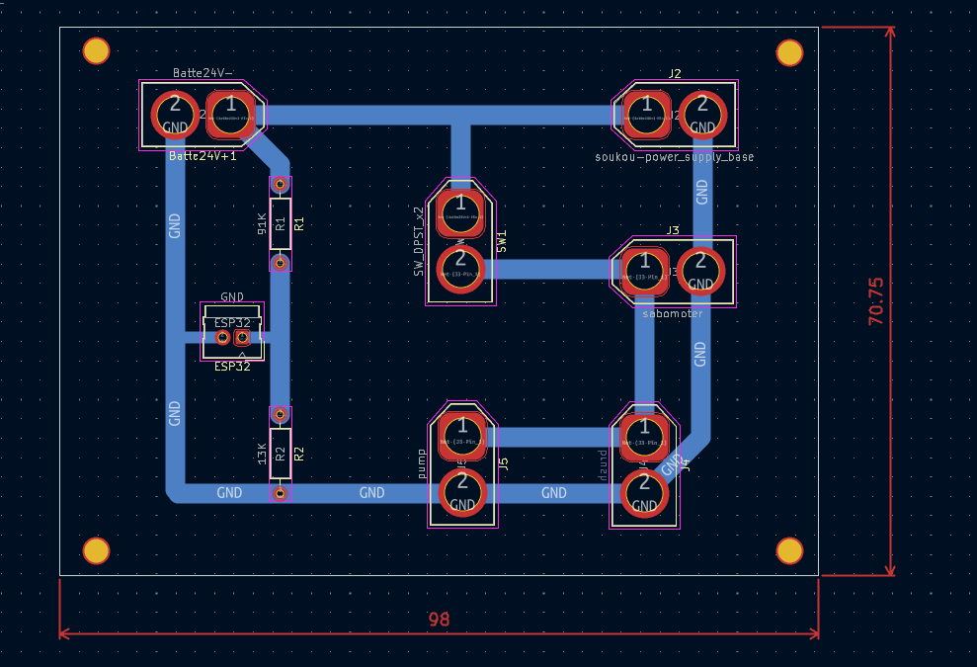Click GND pad 2 of Batte24V connector

pyautogui.click(x=175, y=115)
